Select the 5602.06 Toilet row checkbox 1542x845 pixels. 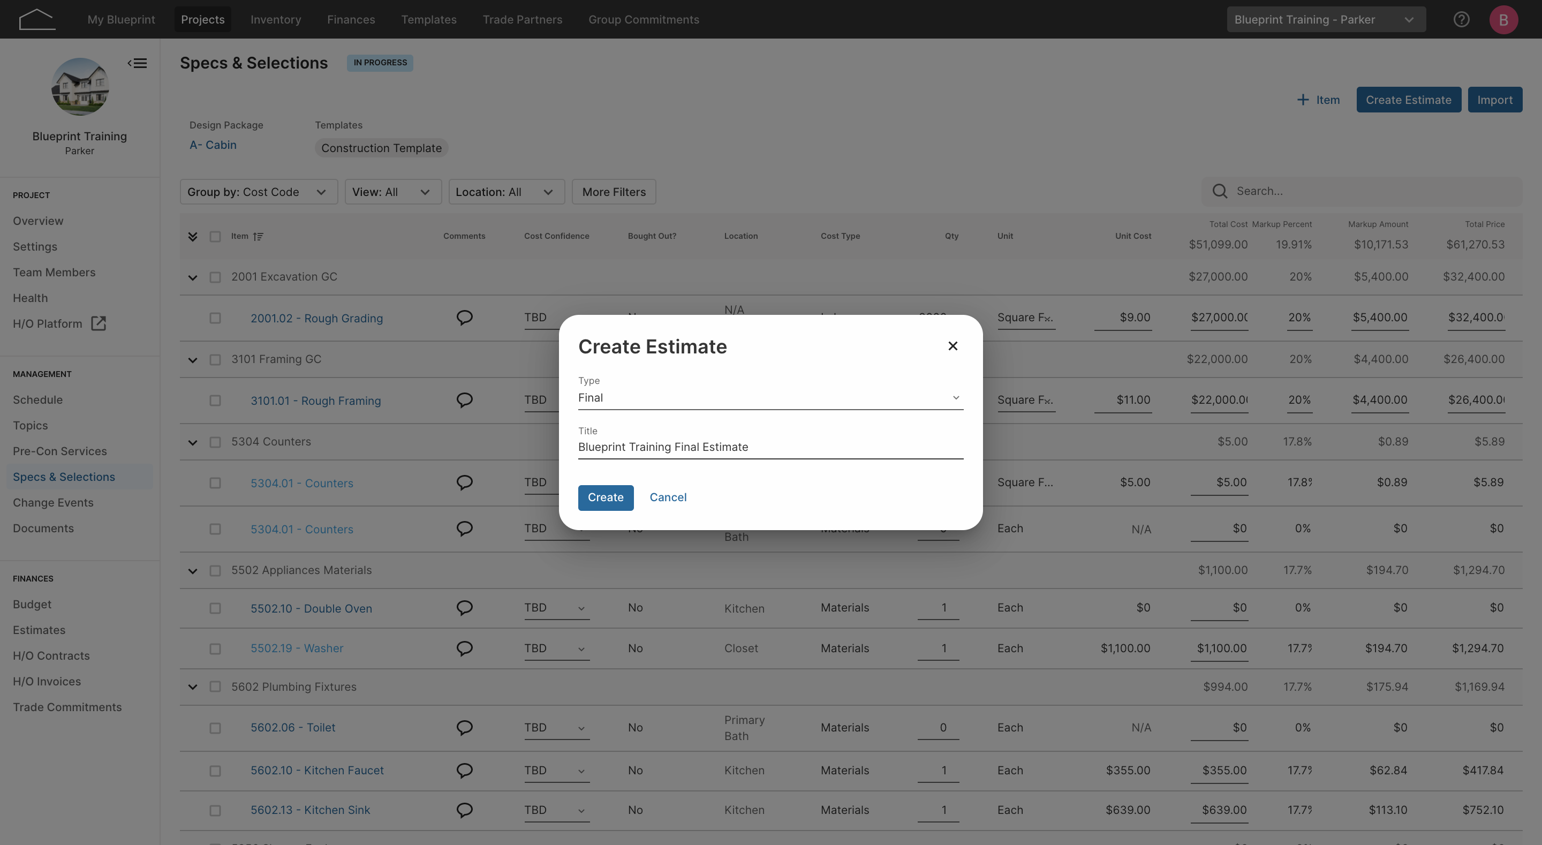tap(215, 728)
